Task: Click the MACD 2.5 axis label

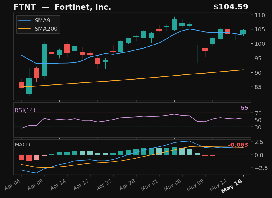Action: point(259,142)
